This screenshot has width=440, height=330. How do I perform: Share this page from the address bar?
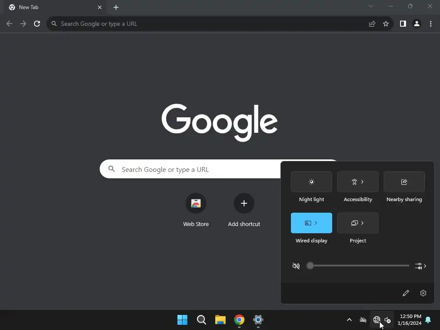click(x=372, y=24)
